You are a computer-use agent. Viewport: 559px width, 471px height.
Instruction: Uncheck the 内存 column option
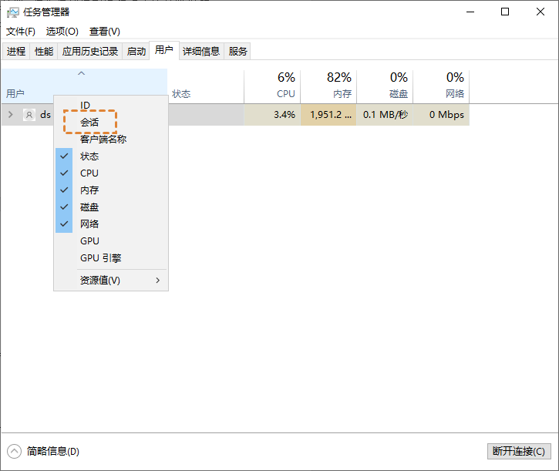(111, 190)
